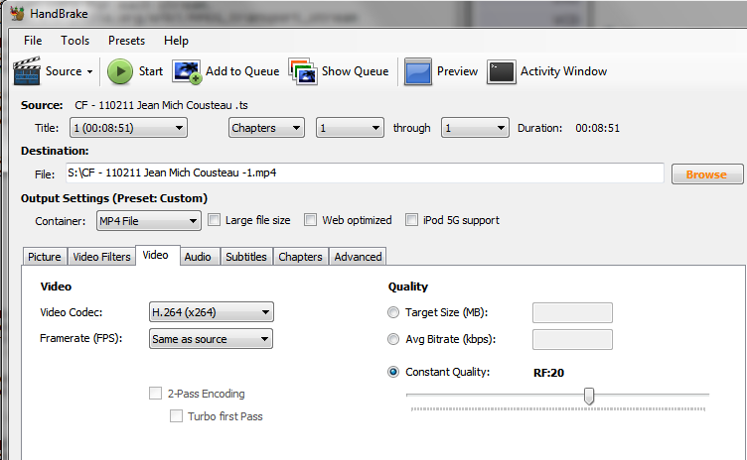Click the Show Queue stacked pictures icon
The width and height of the screenshot is (747, 460).
pos(303,71)
